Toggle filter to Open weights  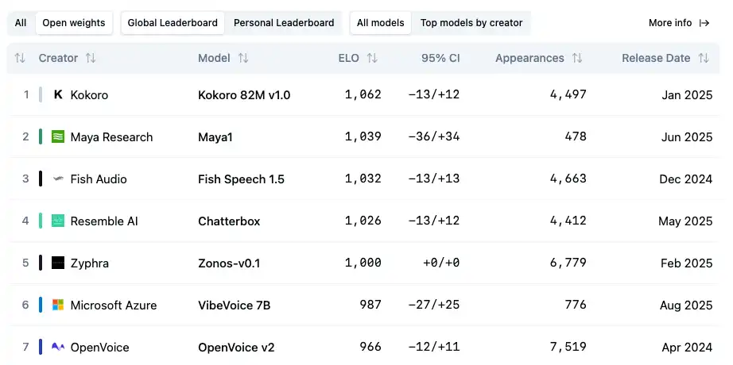click(x=75, y=23)
